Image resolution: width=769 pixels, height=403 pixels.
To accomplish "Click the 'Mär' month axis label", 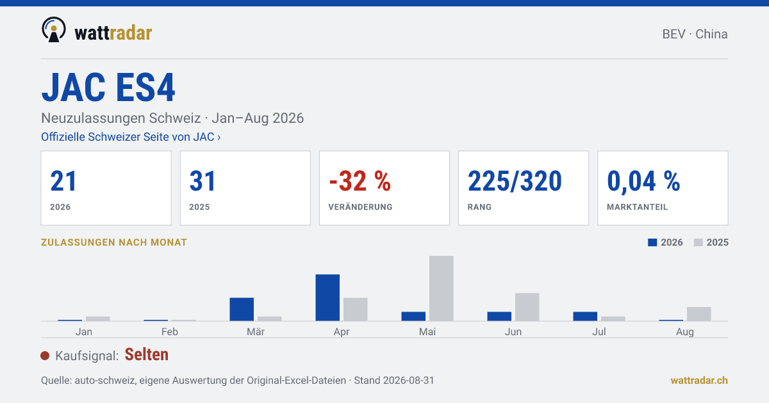I will (256, 332).
